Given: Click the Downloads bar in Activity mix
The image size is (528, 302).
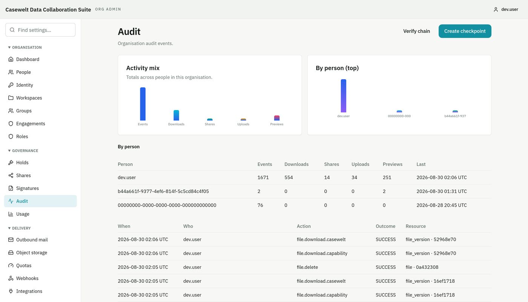Looking at the screenshot, I should [x=176, y=115].
